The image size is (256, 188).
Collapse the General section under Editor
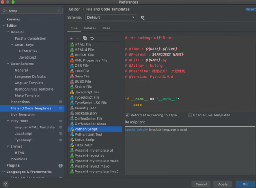point(8,32)
